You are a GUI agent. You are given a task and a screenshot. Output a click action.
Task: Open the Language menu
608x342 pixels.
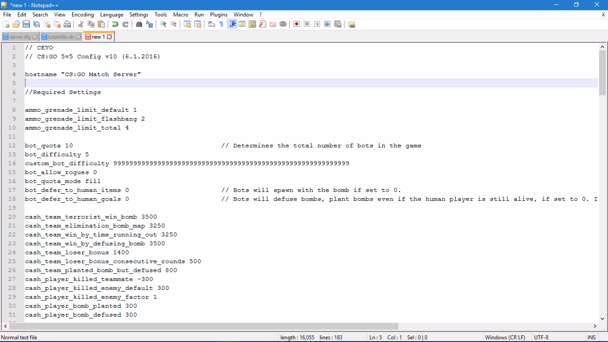(112, 15)
